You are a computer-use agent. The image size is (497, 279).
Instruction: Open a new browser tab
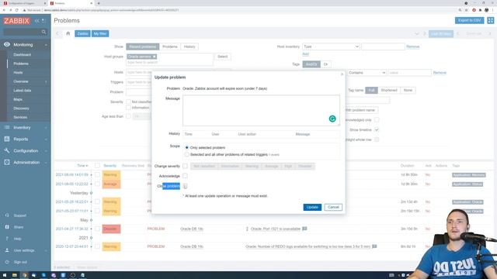click(99, 3)
